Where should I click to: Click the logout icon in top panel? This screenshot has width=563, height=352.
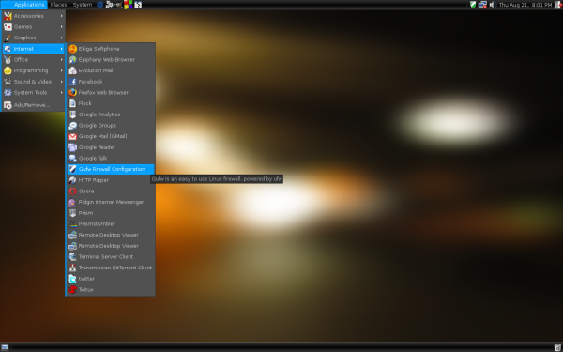559,5
